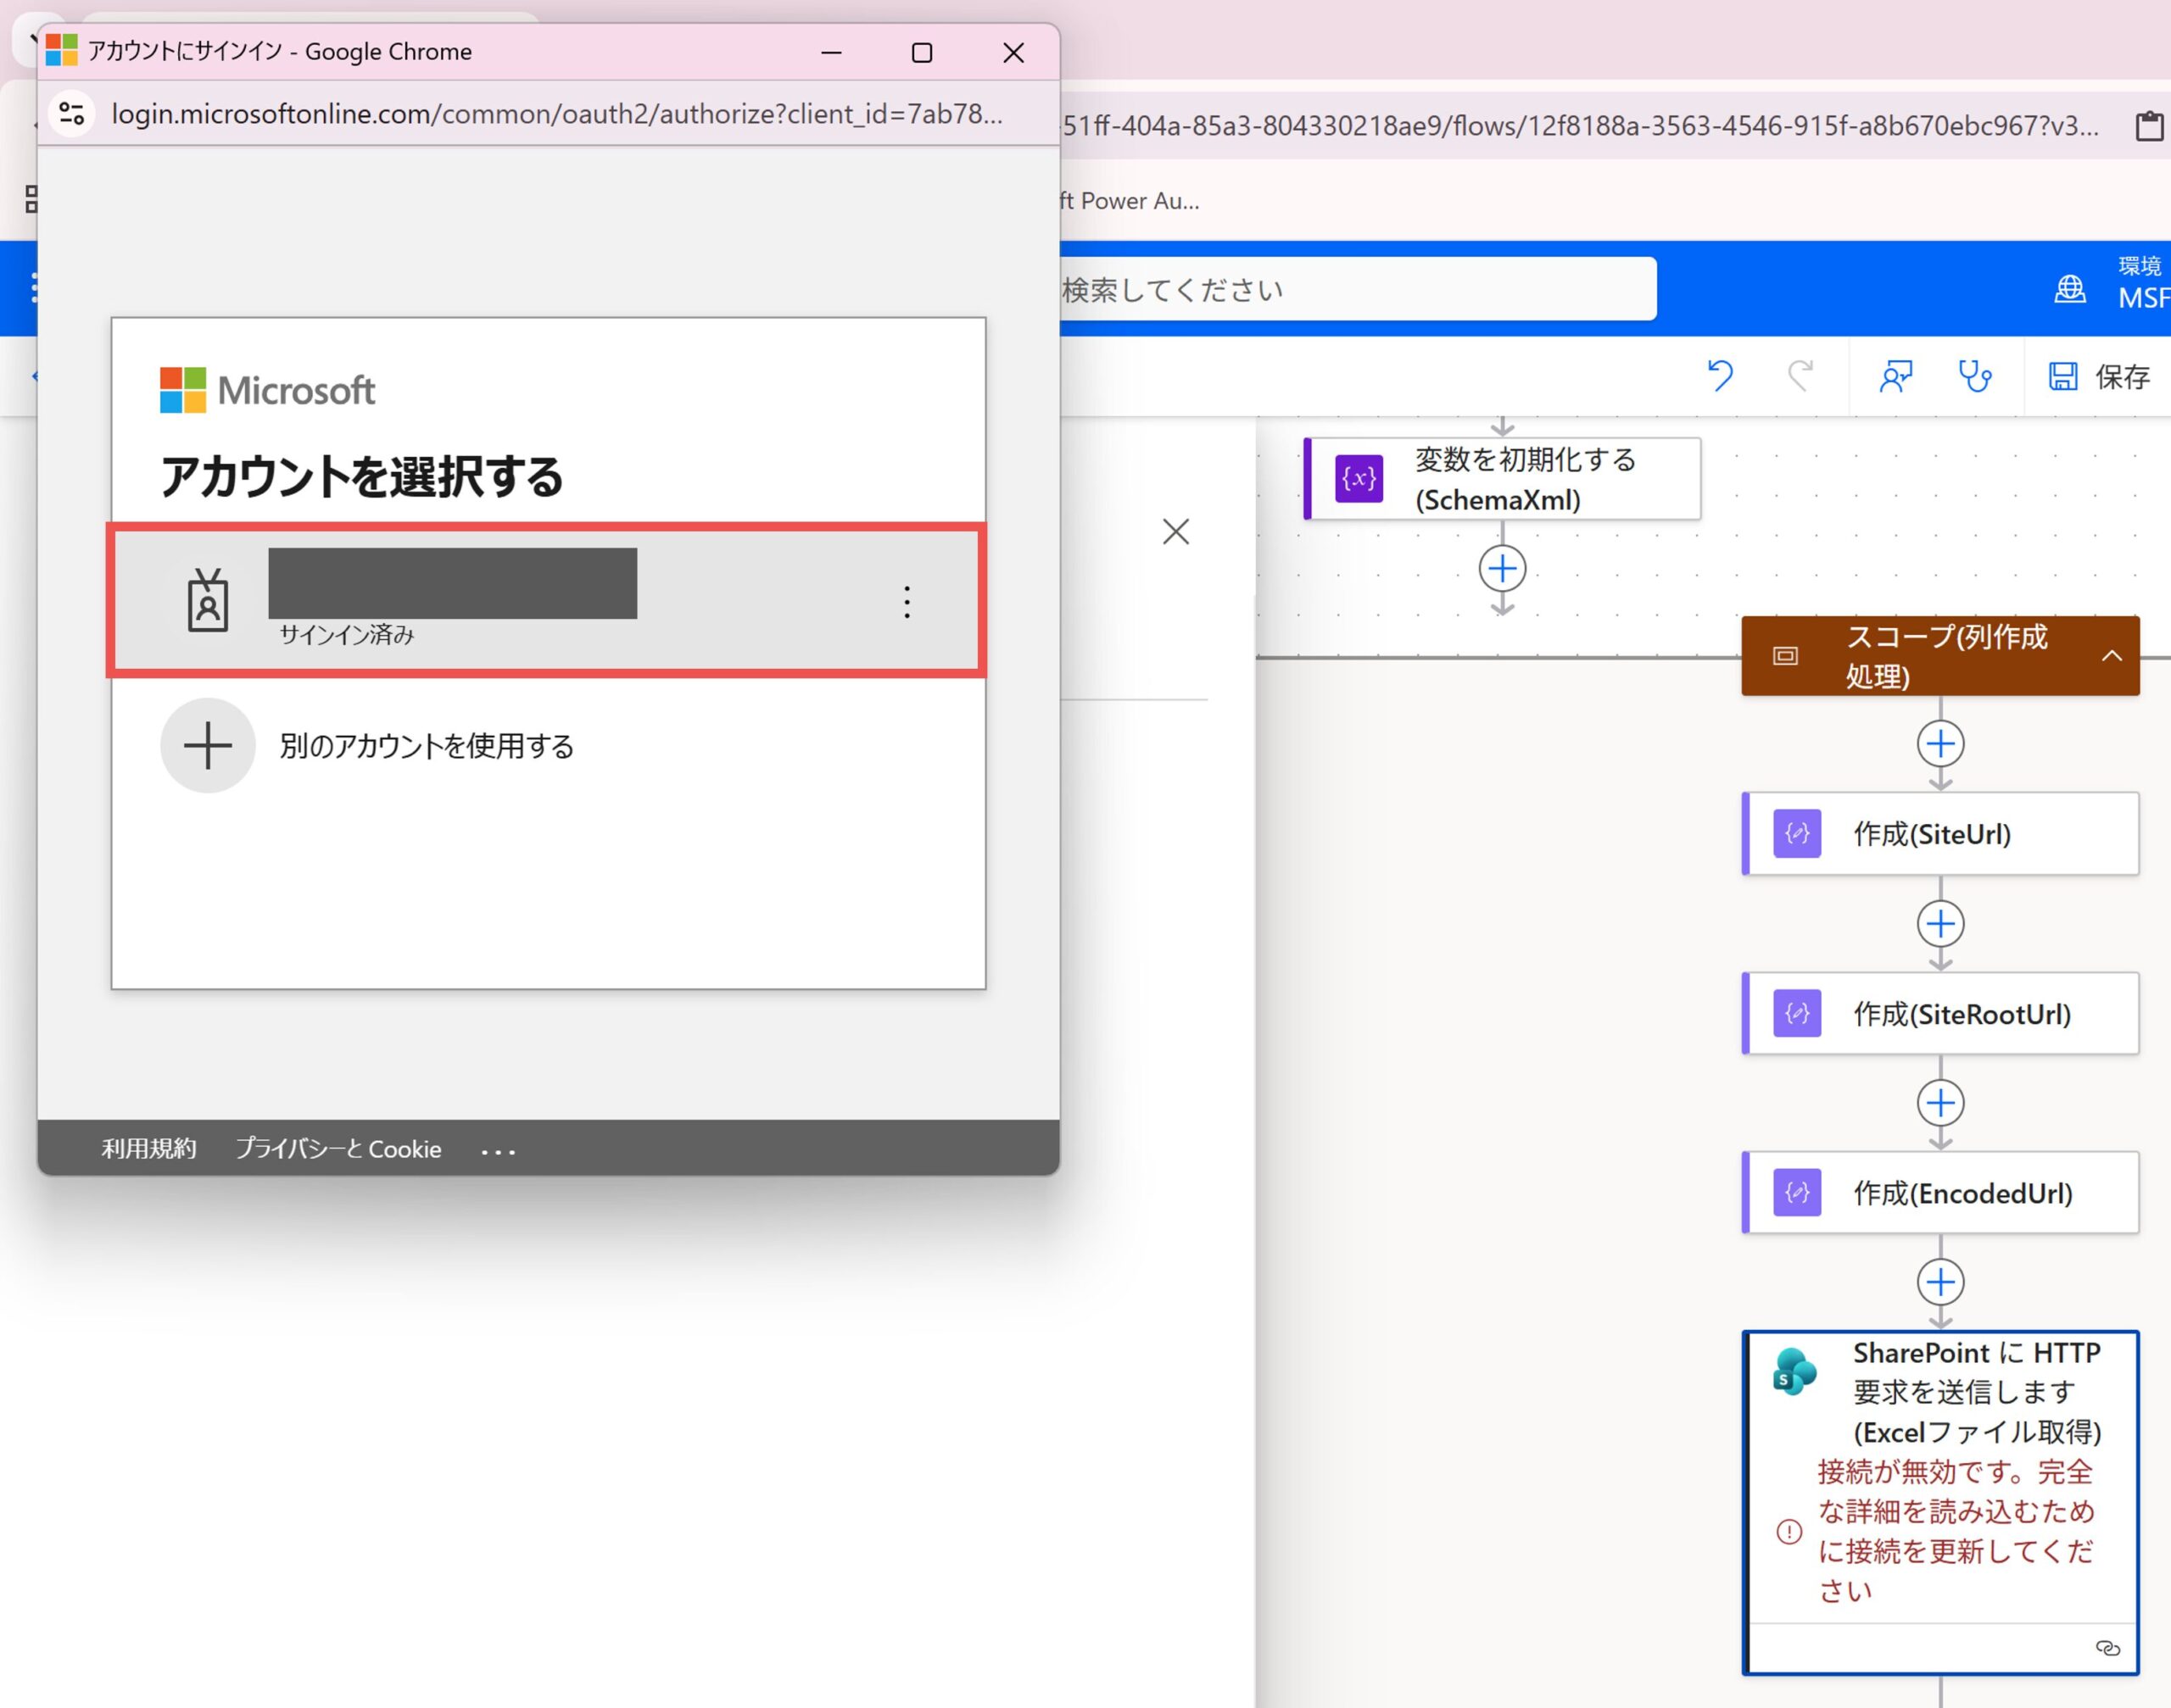Screen dimensions: 2171x1708
Task: Undo last flow change
Action: coord(1721,376)
